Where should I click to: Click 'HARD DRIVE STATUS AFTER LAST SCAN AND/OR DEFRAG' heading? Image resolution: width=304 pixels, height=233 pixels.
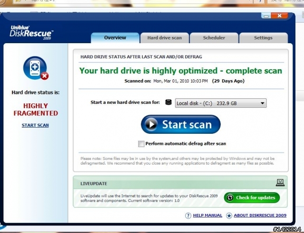tap(141, 57)
